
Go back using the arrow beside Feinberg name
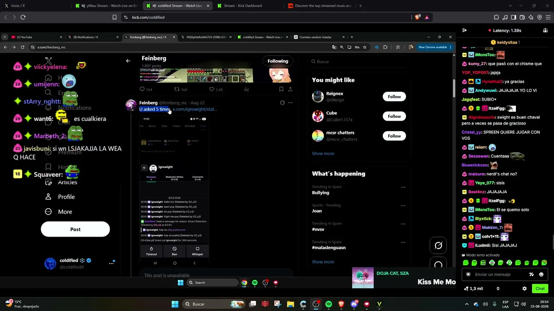(x=128, y=61)
